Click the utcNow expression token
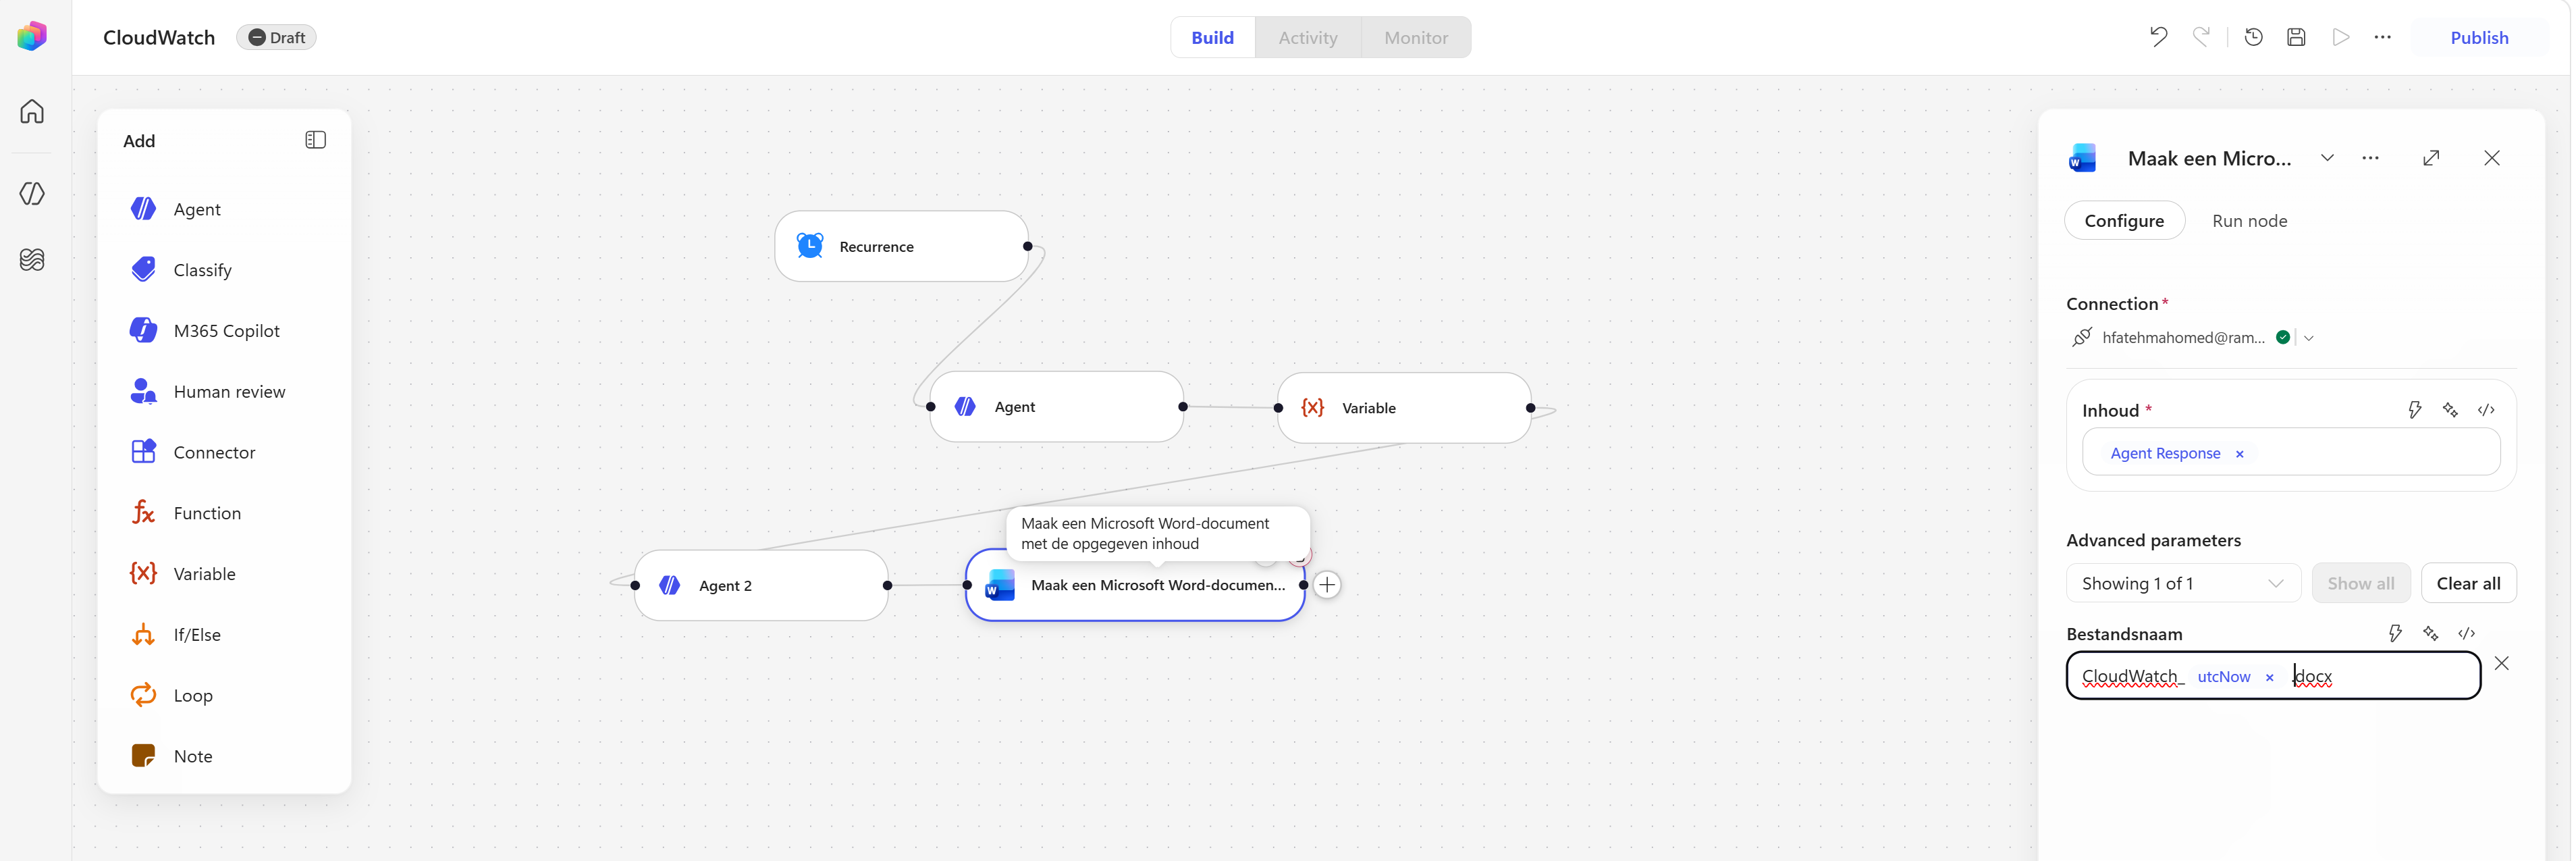 (2223, 677)
